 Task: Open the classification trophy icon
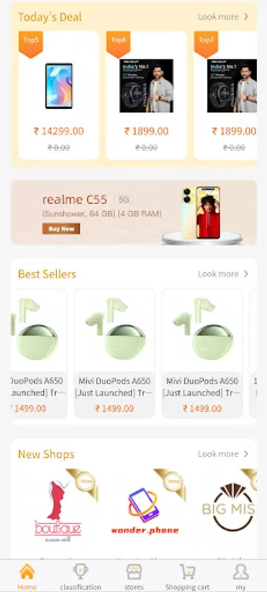point(80,572)
